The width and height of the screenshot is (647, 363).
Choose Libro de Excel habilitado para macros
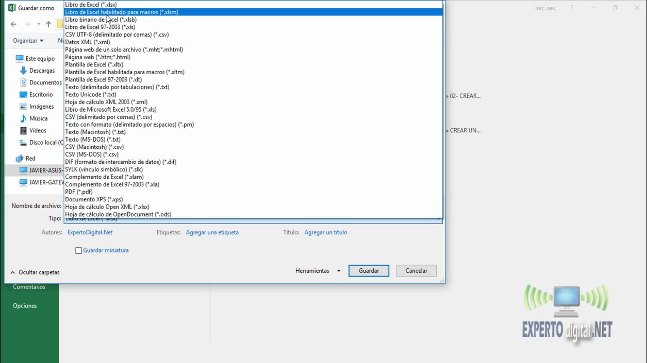coord(122,12)
